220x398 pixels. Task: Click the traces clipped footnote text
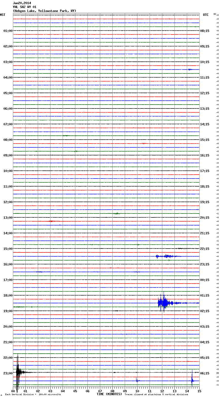[x=156, y=395]
